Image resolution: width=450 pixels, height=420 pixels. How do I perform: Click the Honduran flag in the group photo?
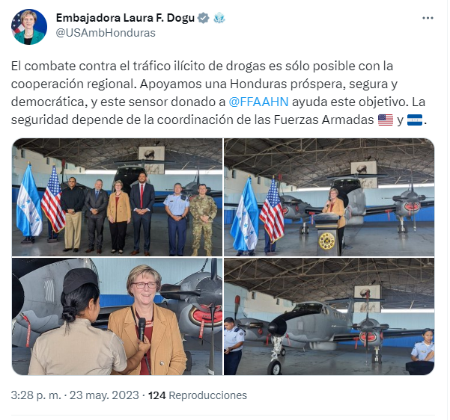click(29, 200)
